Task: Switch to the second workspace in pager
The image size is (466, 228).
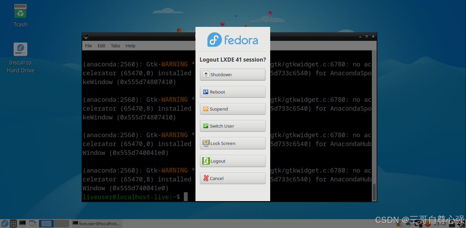Action: click(x=62, y=224)
